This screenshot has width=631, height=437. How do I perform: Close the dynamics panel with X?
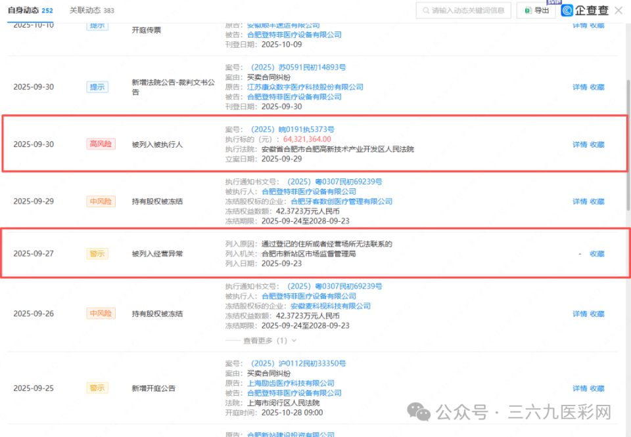pos(619,10)
